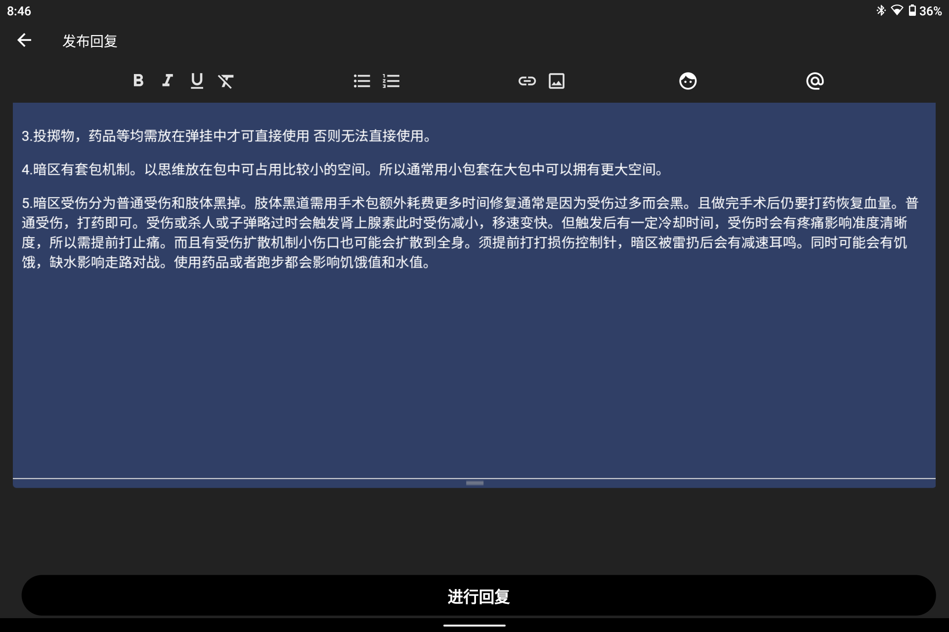
Task: Tap the 发布回复 page title
Action: pyautogui.click(x=90, y=41)
